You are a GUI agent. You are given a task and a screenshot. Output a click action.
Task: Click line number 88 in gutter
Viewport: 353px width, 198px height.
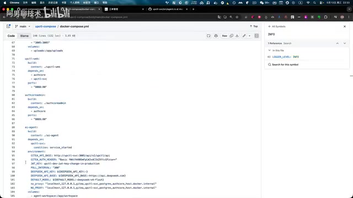[x=13, y=127]
